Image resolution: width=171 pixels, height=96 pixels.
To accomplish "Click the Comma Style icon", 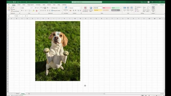I will click(x=76, y=11).
